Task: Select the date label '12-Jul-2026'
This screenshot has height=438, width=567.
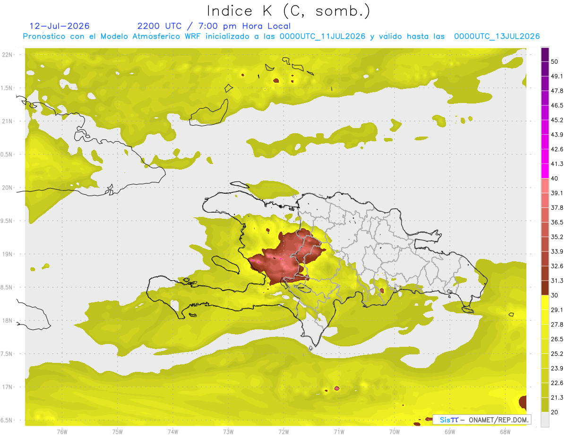Action: (x=60, y=26)
